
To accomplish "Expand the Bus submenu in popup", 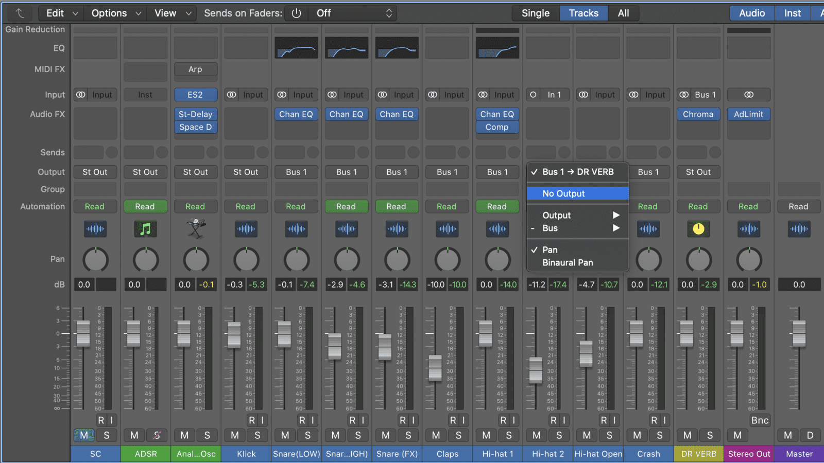I will pyautogui.click(x=578, y=228).
